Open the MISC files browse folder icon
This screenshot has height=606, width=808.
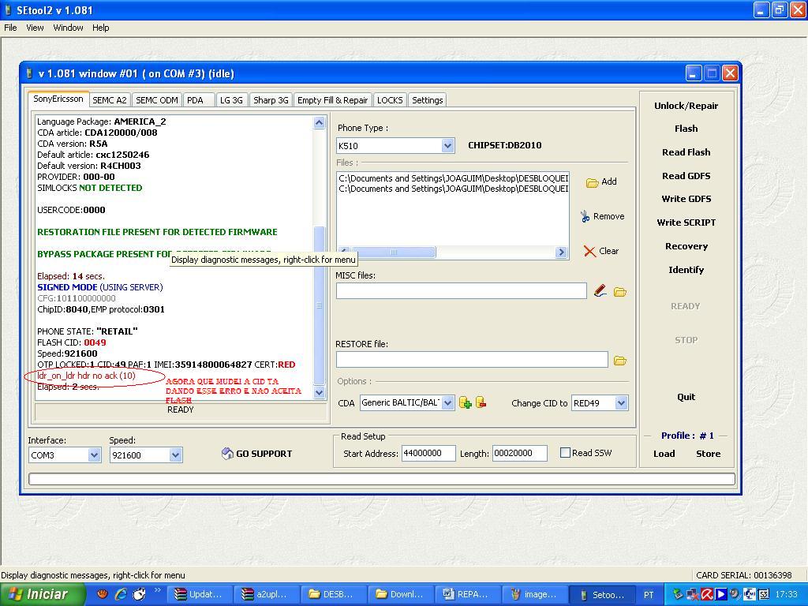[x=620, y=292]
